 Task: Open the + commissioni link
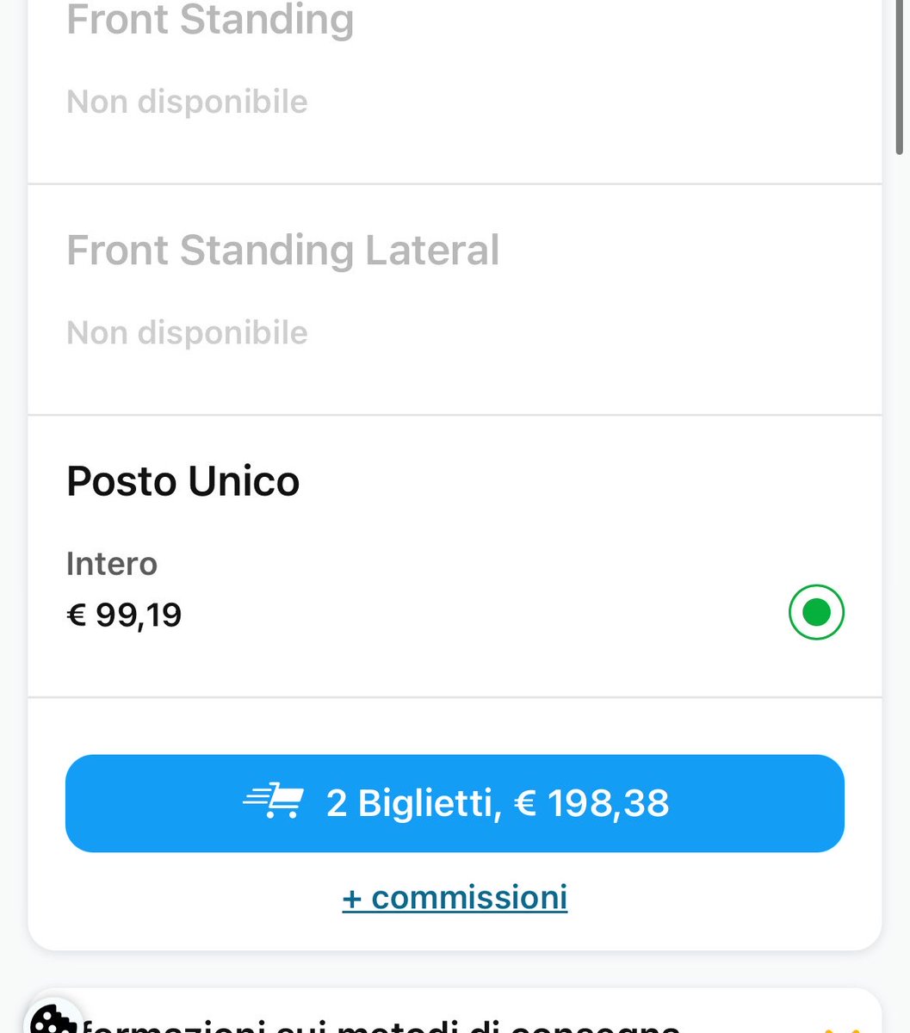coord(455,897)
